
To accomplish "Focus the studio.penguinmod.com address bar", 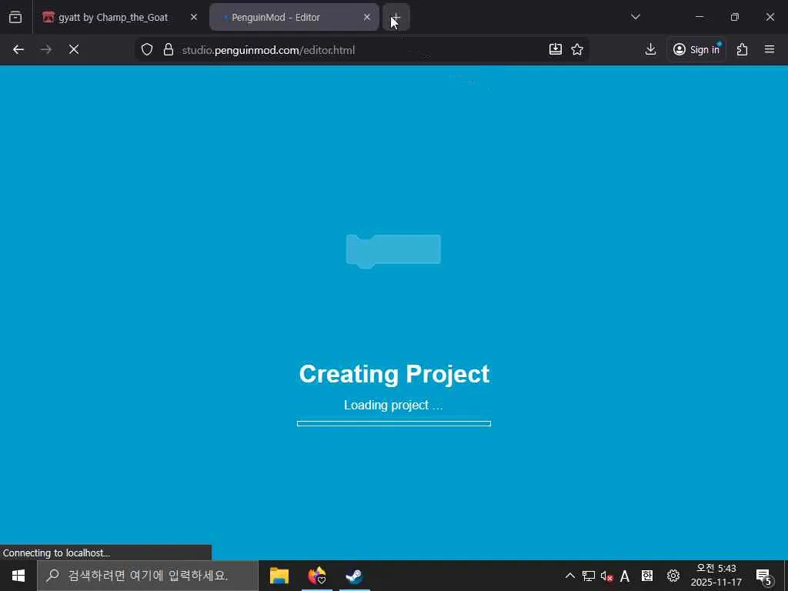I will [x=362, y=50].
